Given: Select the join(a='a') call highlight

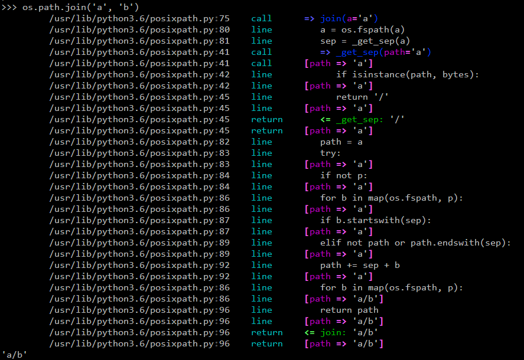Looking at the screenshot, I should [346, 18].
